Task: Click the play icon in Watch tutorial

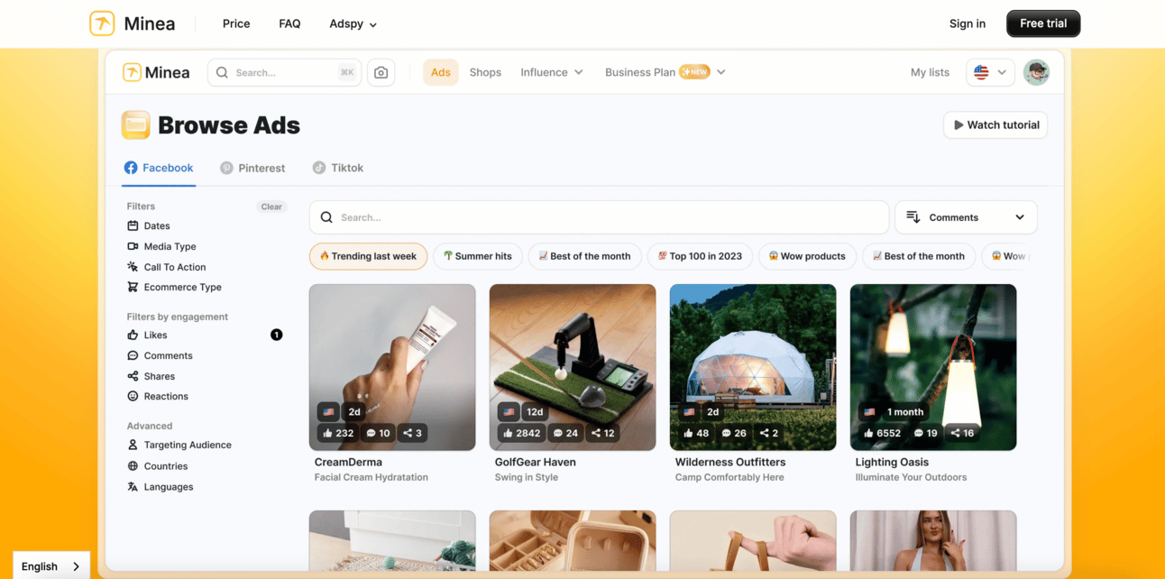Action: pyautogui.click(x=959, y=125)
